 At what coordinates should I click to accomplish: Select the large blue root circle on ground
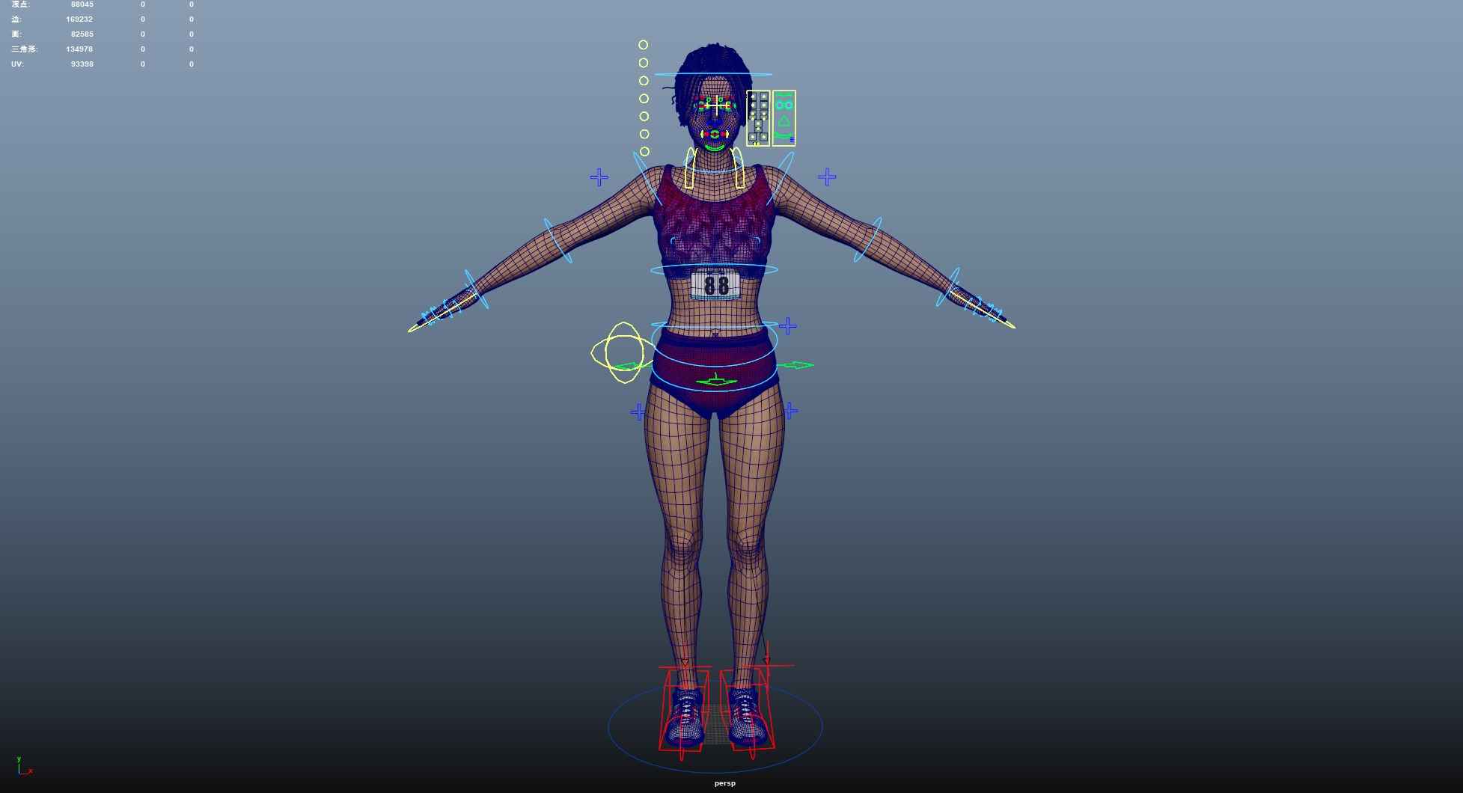(715, 726)
